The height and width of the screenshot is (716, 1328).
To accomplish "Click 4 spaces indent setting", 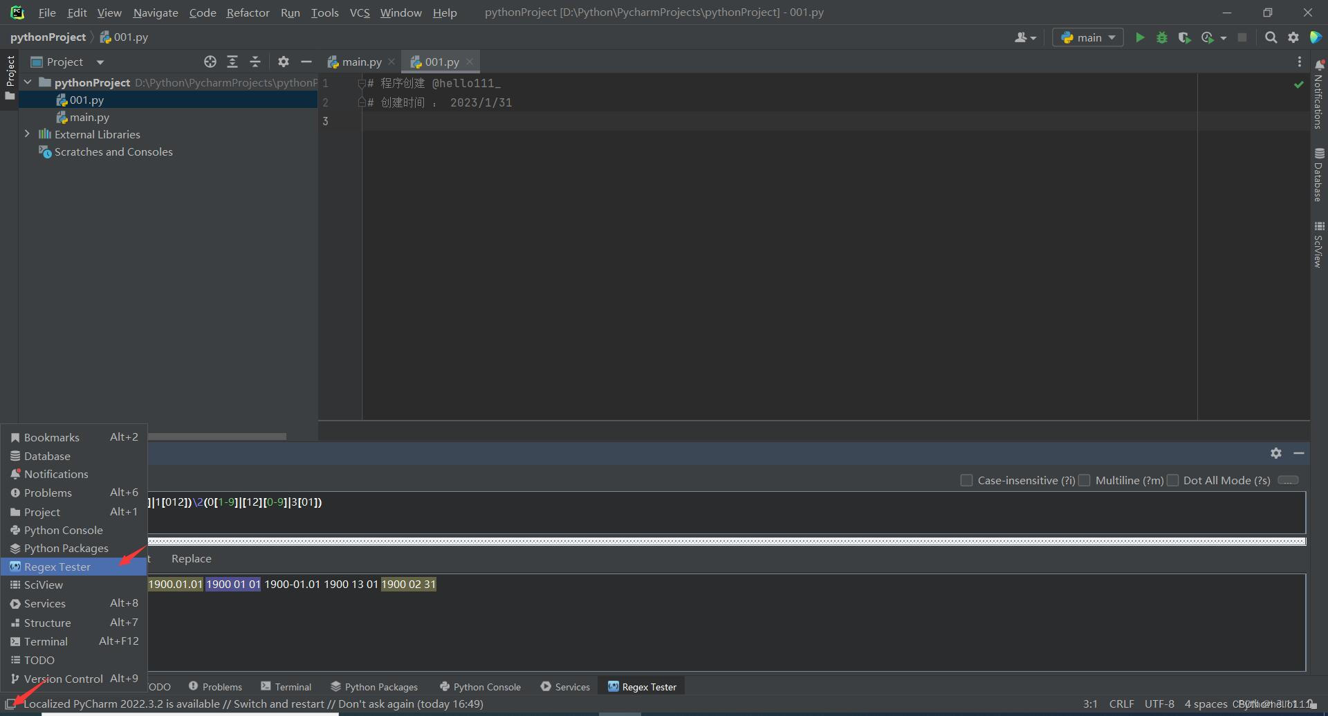I will (x=1206, y=704).
